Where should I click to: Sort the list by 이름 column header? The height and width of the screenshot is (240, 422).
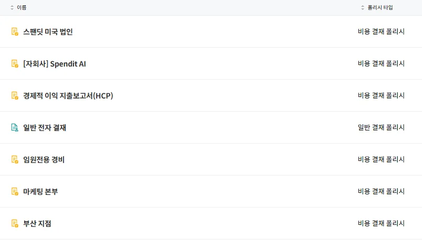click(x=22, y=8)
